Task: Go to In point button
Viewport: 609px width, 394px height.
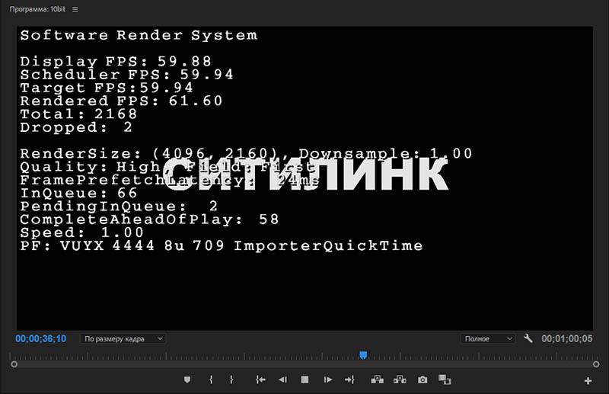Action: point(260,380)
